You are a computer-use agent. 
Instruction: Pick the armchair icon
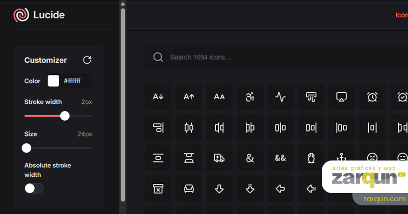pos(189,189)
